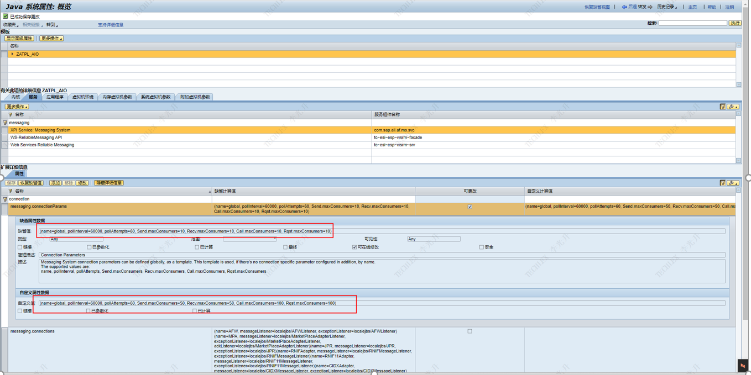
Task: Switch to the 内存虚拟机参数 tab
Action: tap(117, 97)
